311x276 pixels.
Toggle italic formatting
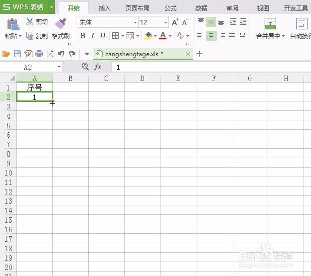pos(92,36)
